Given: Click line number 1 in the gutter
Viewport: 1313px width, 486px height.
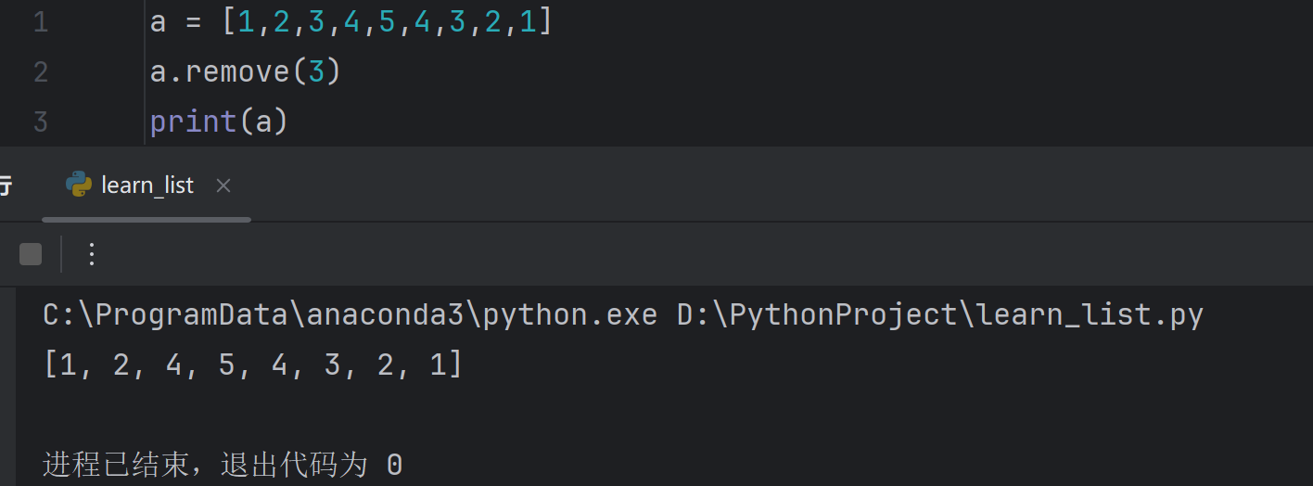Looking at the screenshot, I should coord(40,22).
